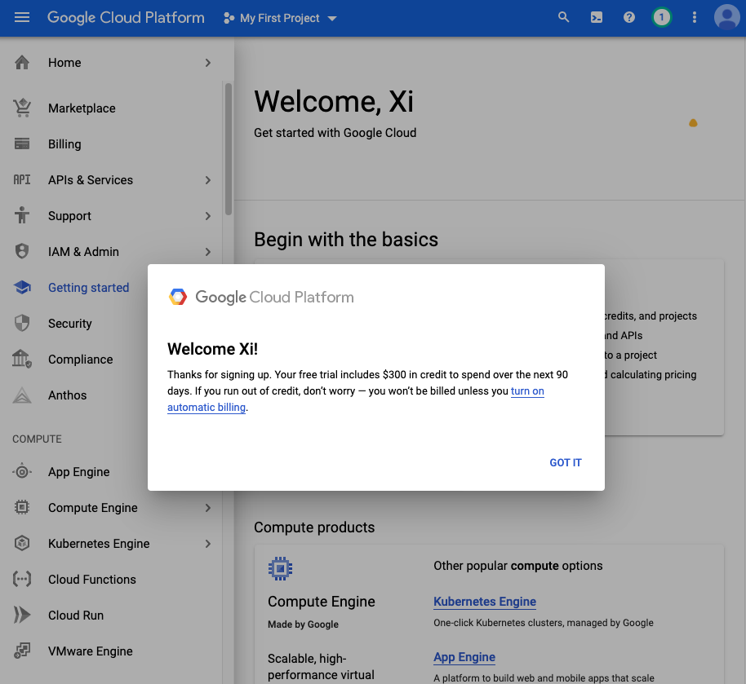Open the hamburger navigation menu
The image size is (746, 684).
point(22,18)
